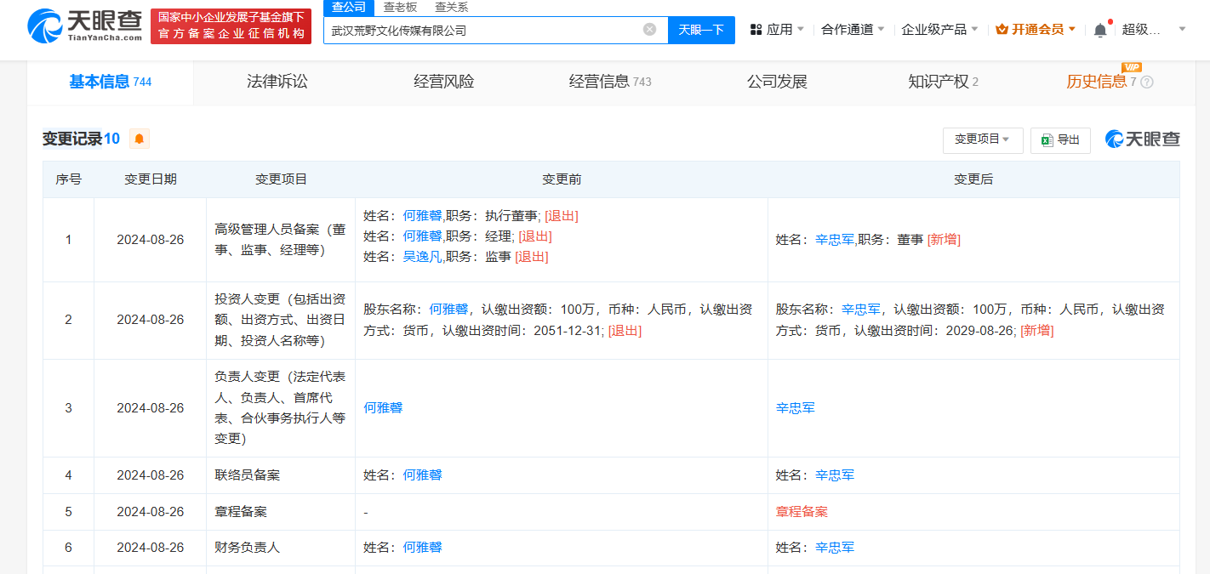Open the 应用 apps grid icon
Viewport: 1210px width, 574px height.
[x=755, y=27]
